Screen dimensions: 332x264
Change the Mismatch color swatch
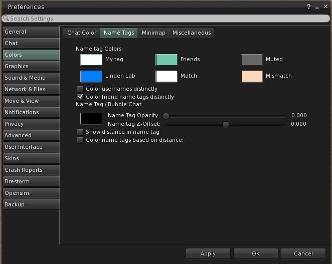(252, 76)
